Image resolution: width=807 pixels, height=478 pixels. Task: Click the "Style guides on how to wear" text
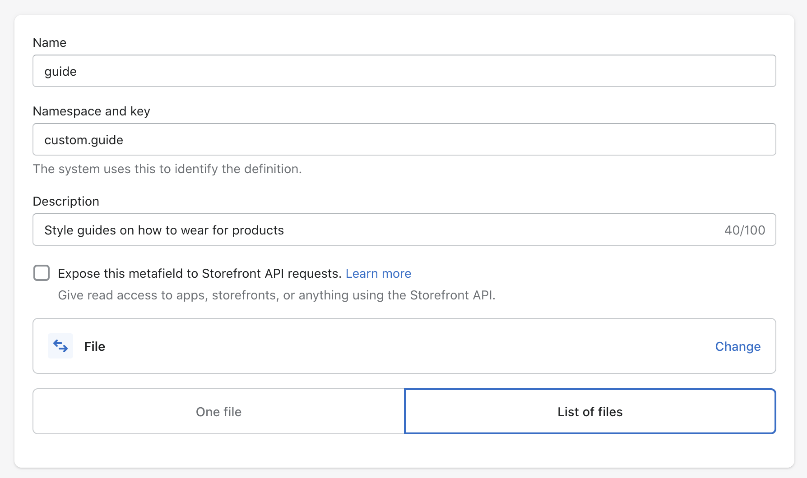[x=164, y=230]
